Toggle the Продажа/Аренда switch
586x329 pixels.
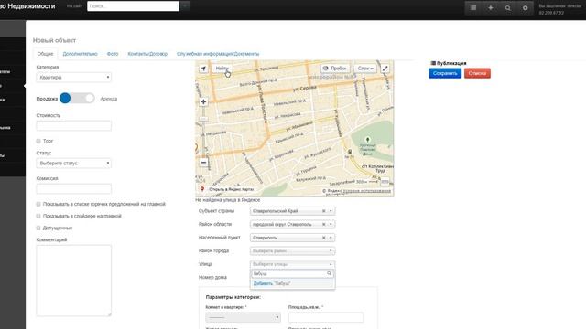pyautogui.click(x=77, y=98)
